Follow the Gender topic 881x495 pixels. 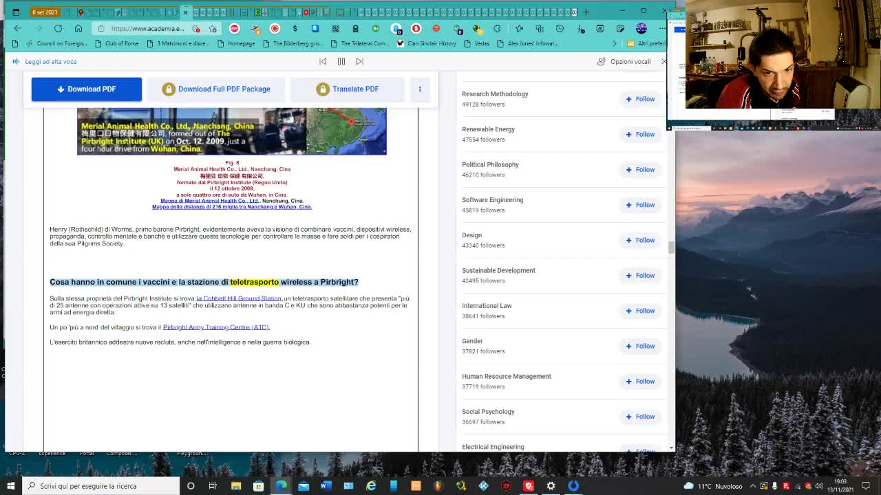640,346
